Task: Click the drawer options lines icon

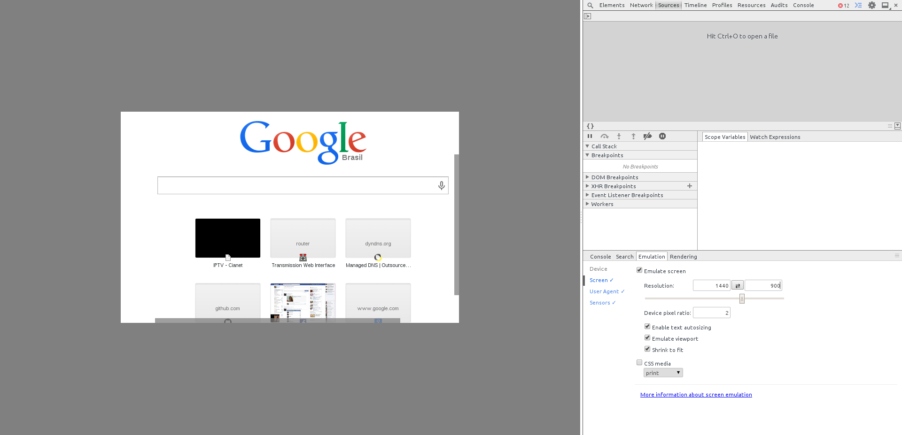Action: pos(897,256)
